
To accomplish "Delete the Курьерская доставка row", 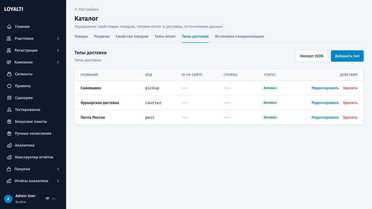I will point(350,103).
